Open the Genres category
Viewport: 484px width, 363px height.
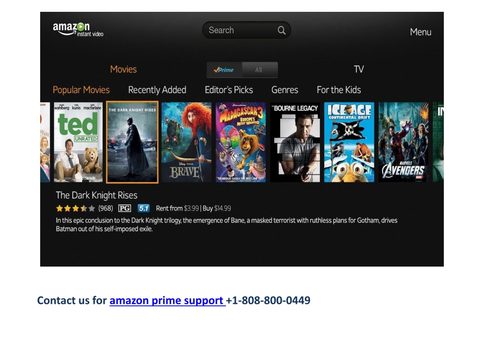click(x=285, y=90)
